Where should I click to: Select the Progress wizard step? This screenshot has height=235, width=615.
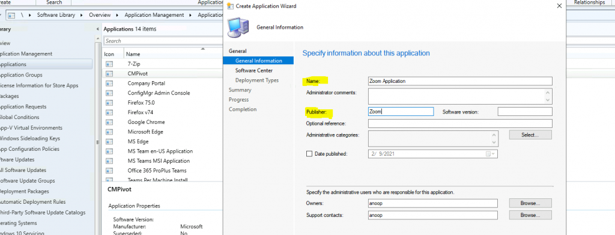239,100
